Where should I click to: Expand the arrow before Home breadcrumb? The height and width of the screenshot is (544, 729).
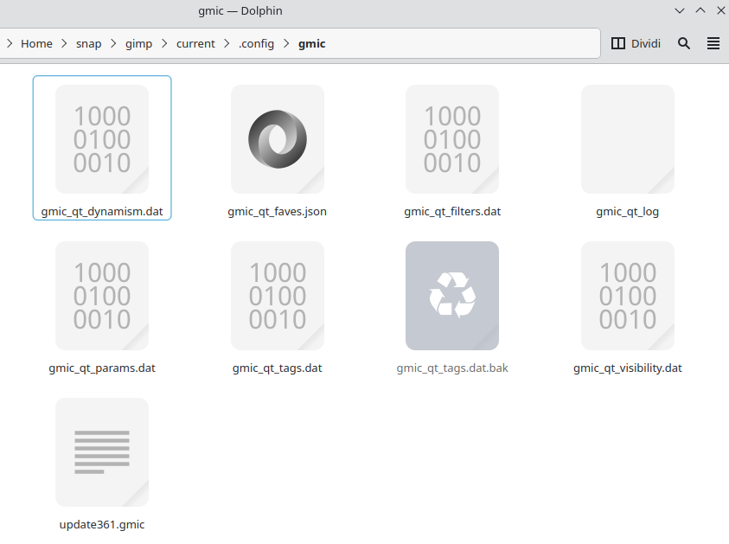(x=10, y=43)
